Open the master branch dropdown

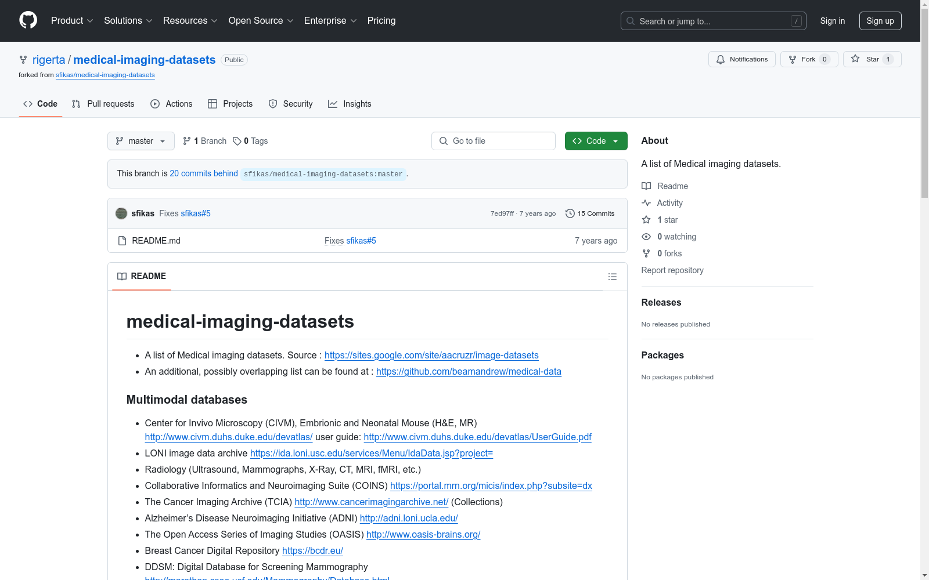pyautogui.click(x=141, y=140)
